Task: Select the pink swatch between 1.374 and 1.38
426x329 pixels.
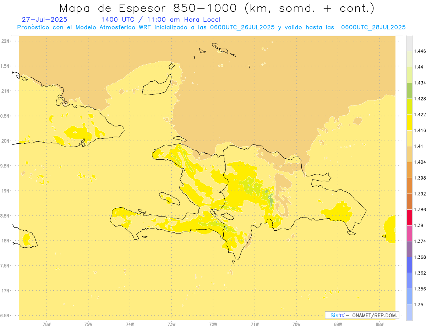Action: click(x=409, y=233)
